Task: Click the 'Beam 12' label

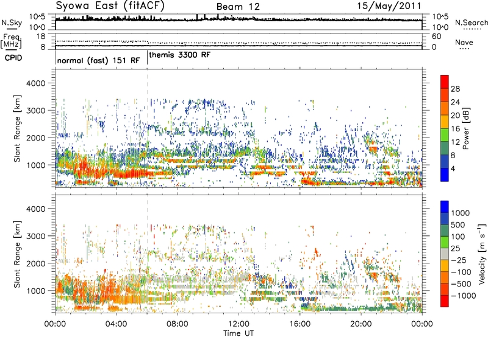Action: click(x=238, y=7)
